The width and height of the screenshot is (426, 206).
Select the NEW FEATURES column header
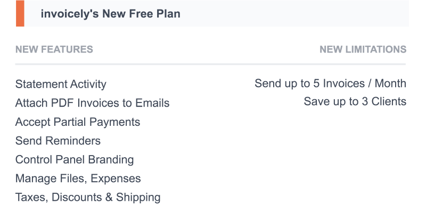[x=54, y=49]
